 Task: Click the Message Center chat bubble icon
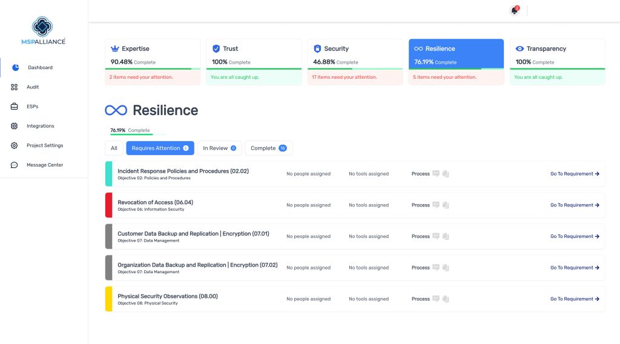tap(15, 165)
